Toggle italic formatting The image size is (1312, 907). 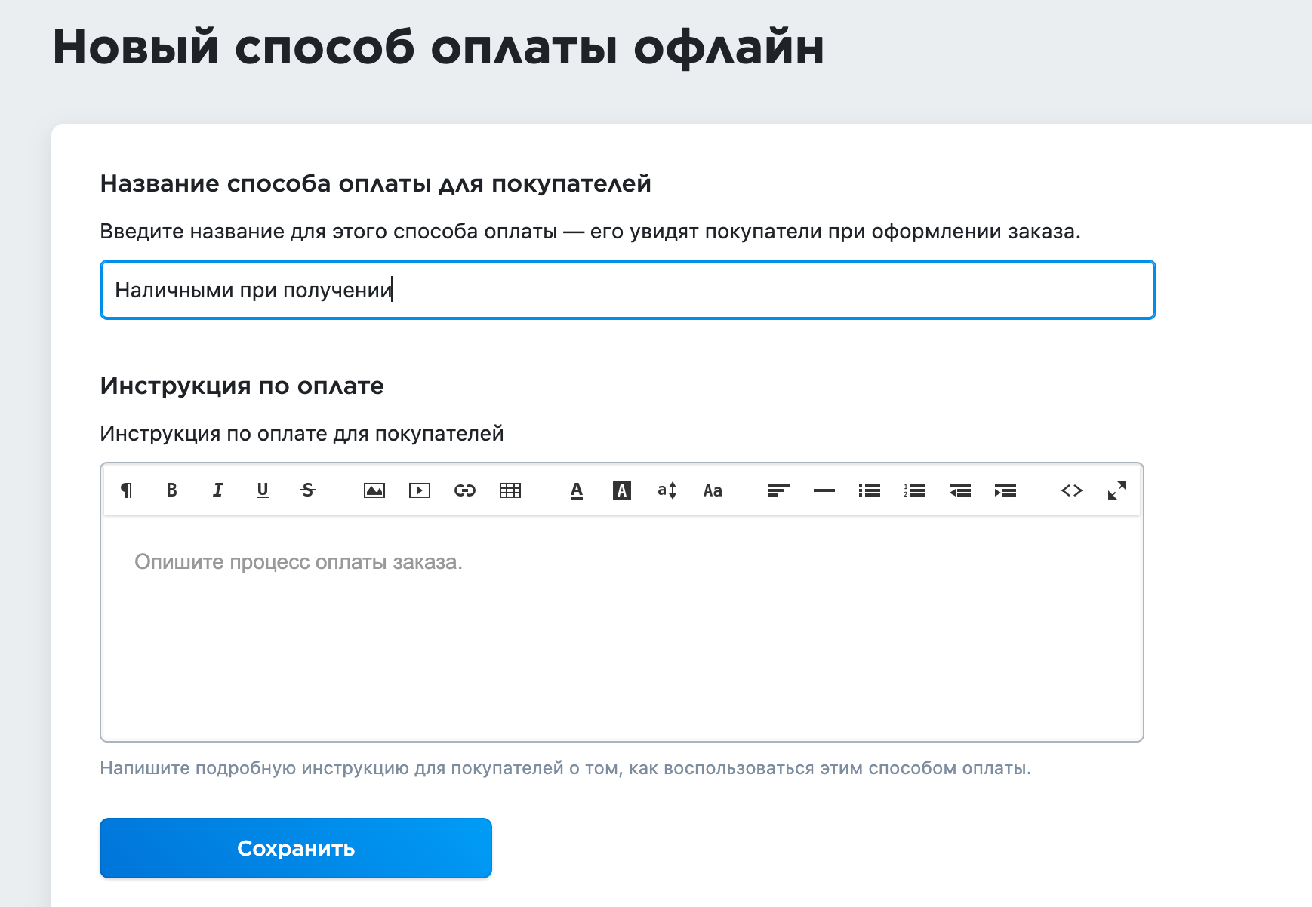[217, 490]
